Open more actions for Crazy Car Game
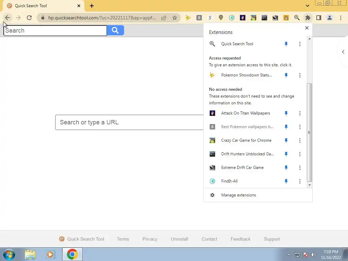348x261 pixels. (300, 140)
